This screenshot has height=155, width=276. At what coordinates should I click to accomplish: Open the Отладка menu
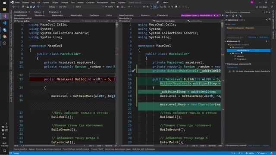(x=64, y=3)
